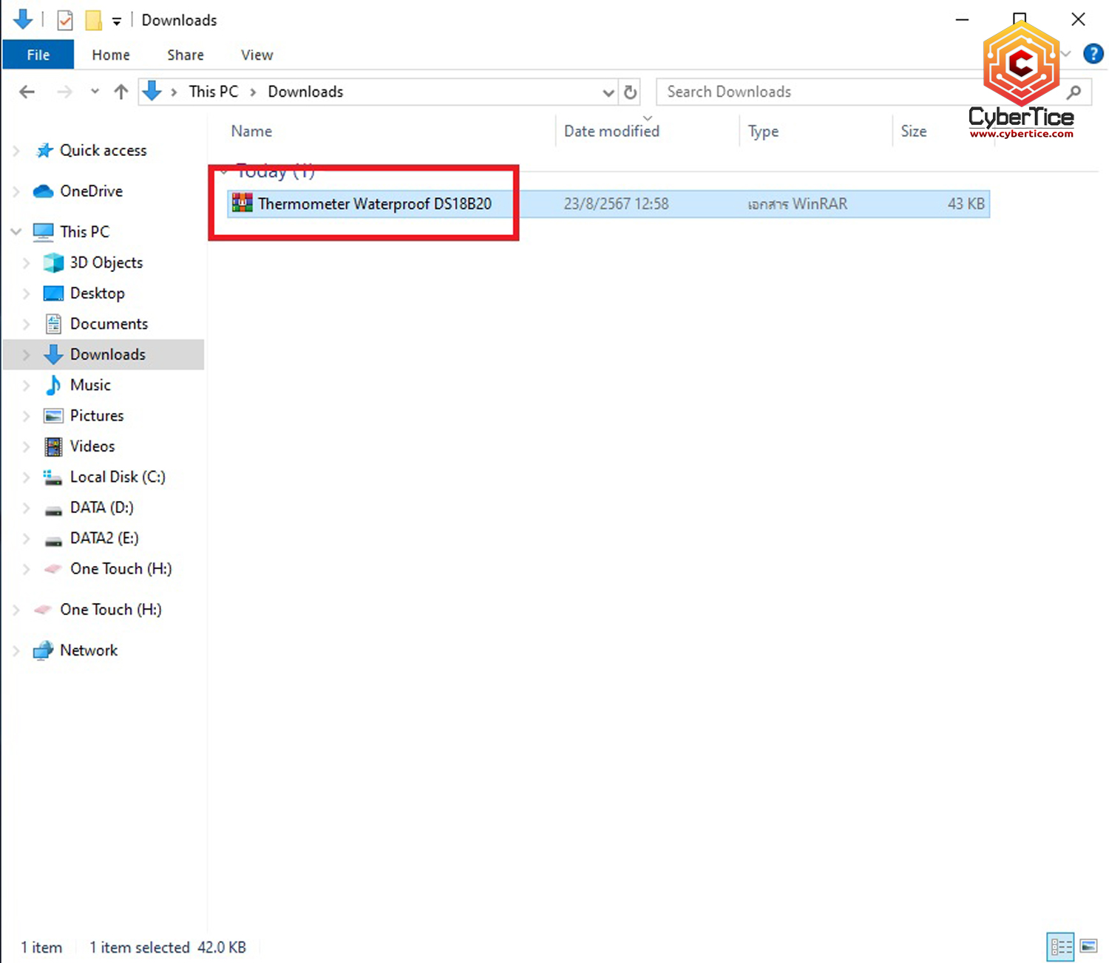The height and width of the screenshot is (963, 1109).
Task: Open the View ribbon tab
Action: (x=257, y=55)
